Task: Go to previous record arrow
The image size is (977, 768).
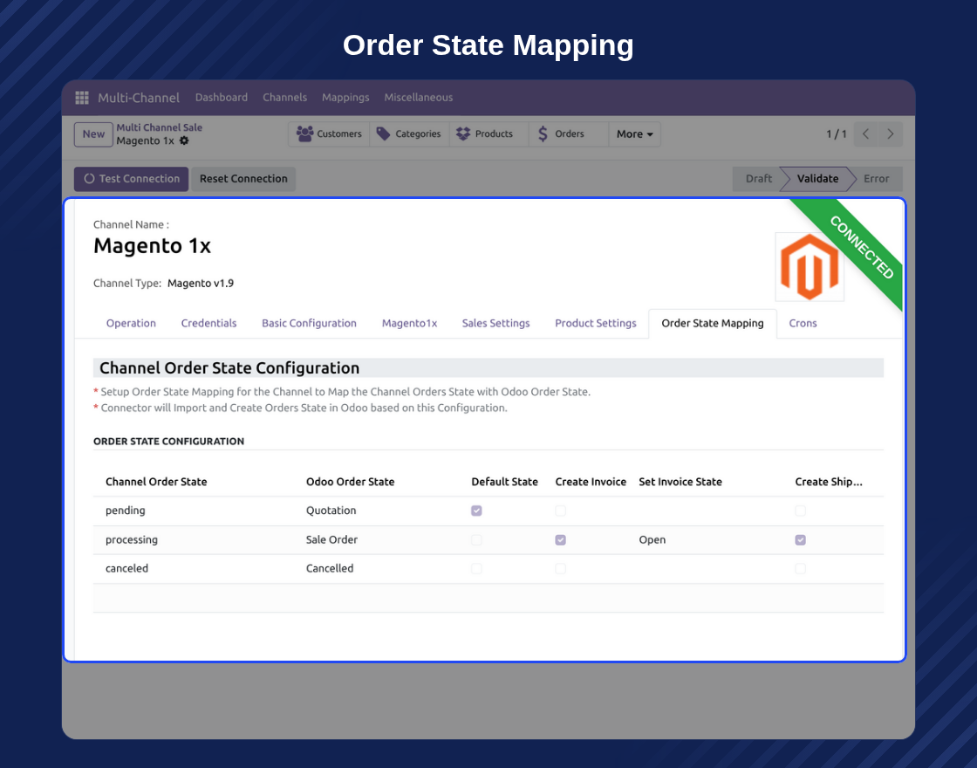Action: [x=865, y=134]
